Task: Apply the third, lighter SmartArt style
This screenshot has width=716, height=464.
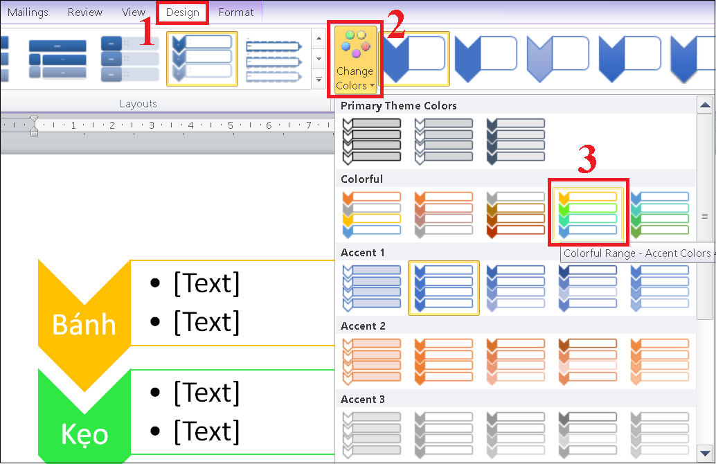Action: [x=558, y=59]
